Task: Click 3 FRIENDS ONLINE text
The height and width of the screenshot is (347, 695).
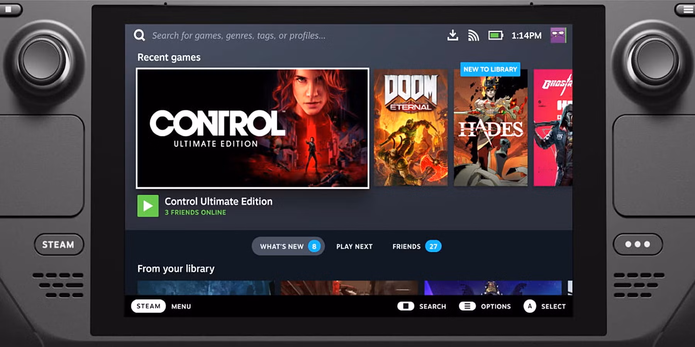Action: tap(195, 212)
